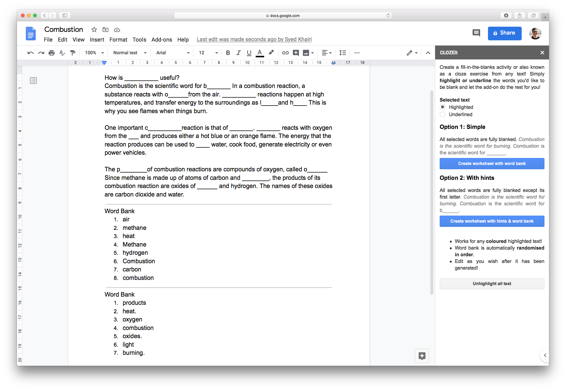Open the last edit history link

[x=254, y=39]
